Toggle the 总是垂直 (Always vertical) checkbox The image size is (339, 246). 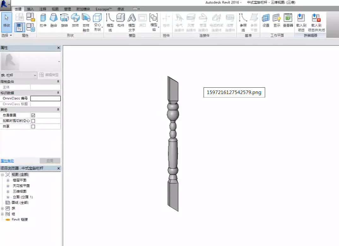pos(33,115)
